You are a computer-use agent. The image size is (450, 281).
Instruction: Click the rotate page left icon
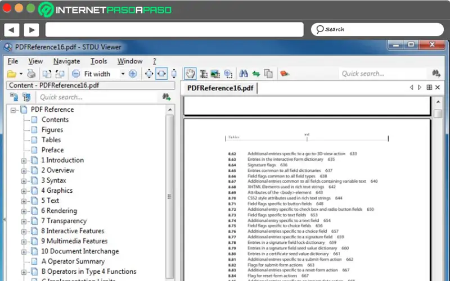(47, 74)
